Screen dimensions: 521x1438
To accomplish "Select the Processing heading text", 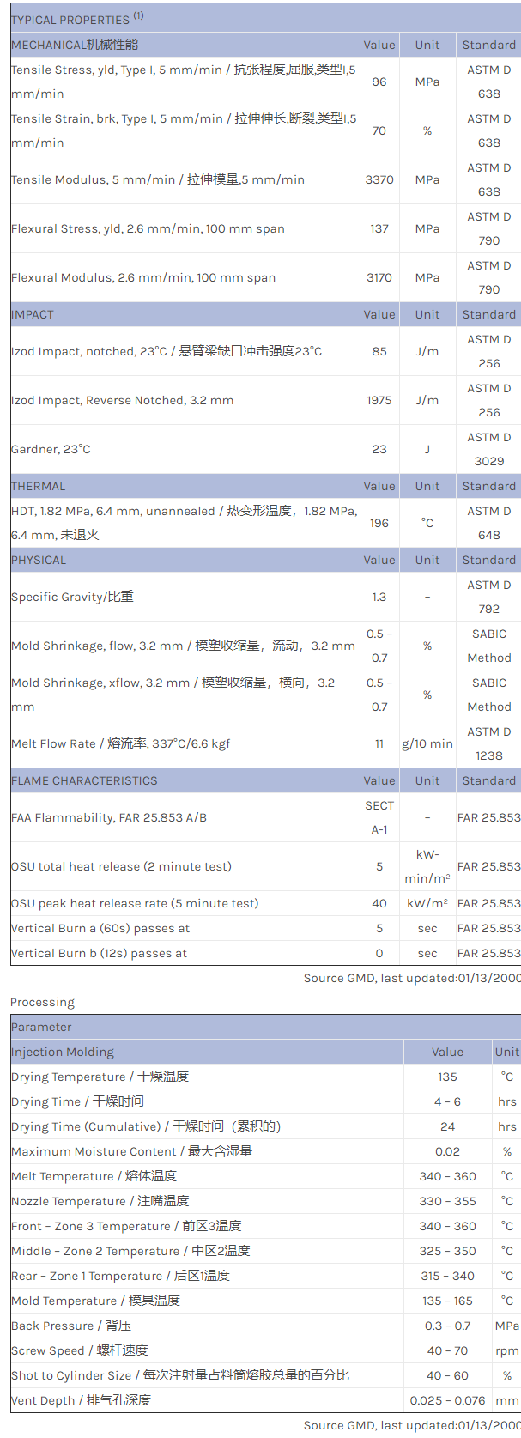I will 43,1002.
